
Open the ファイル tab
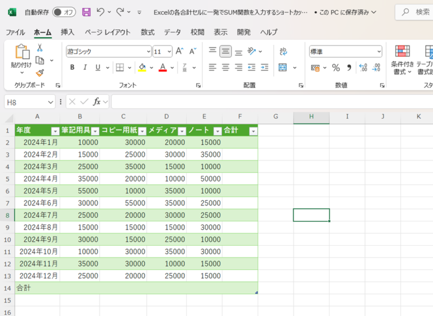click(x=15, y=32)
